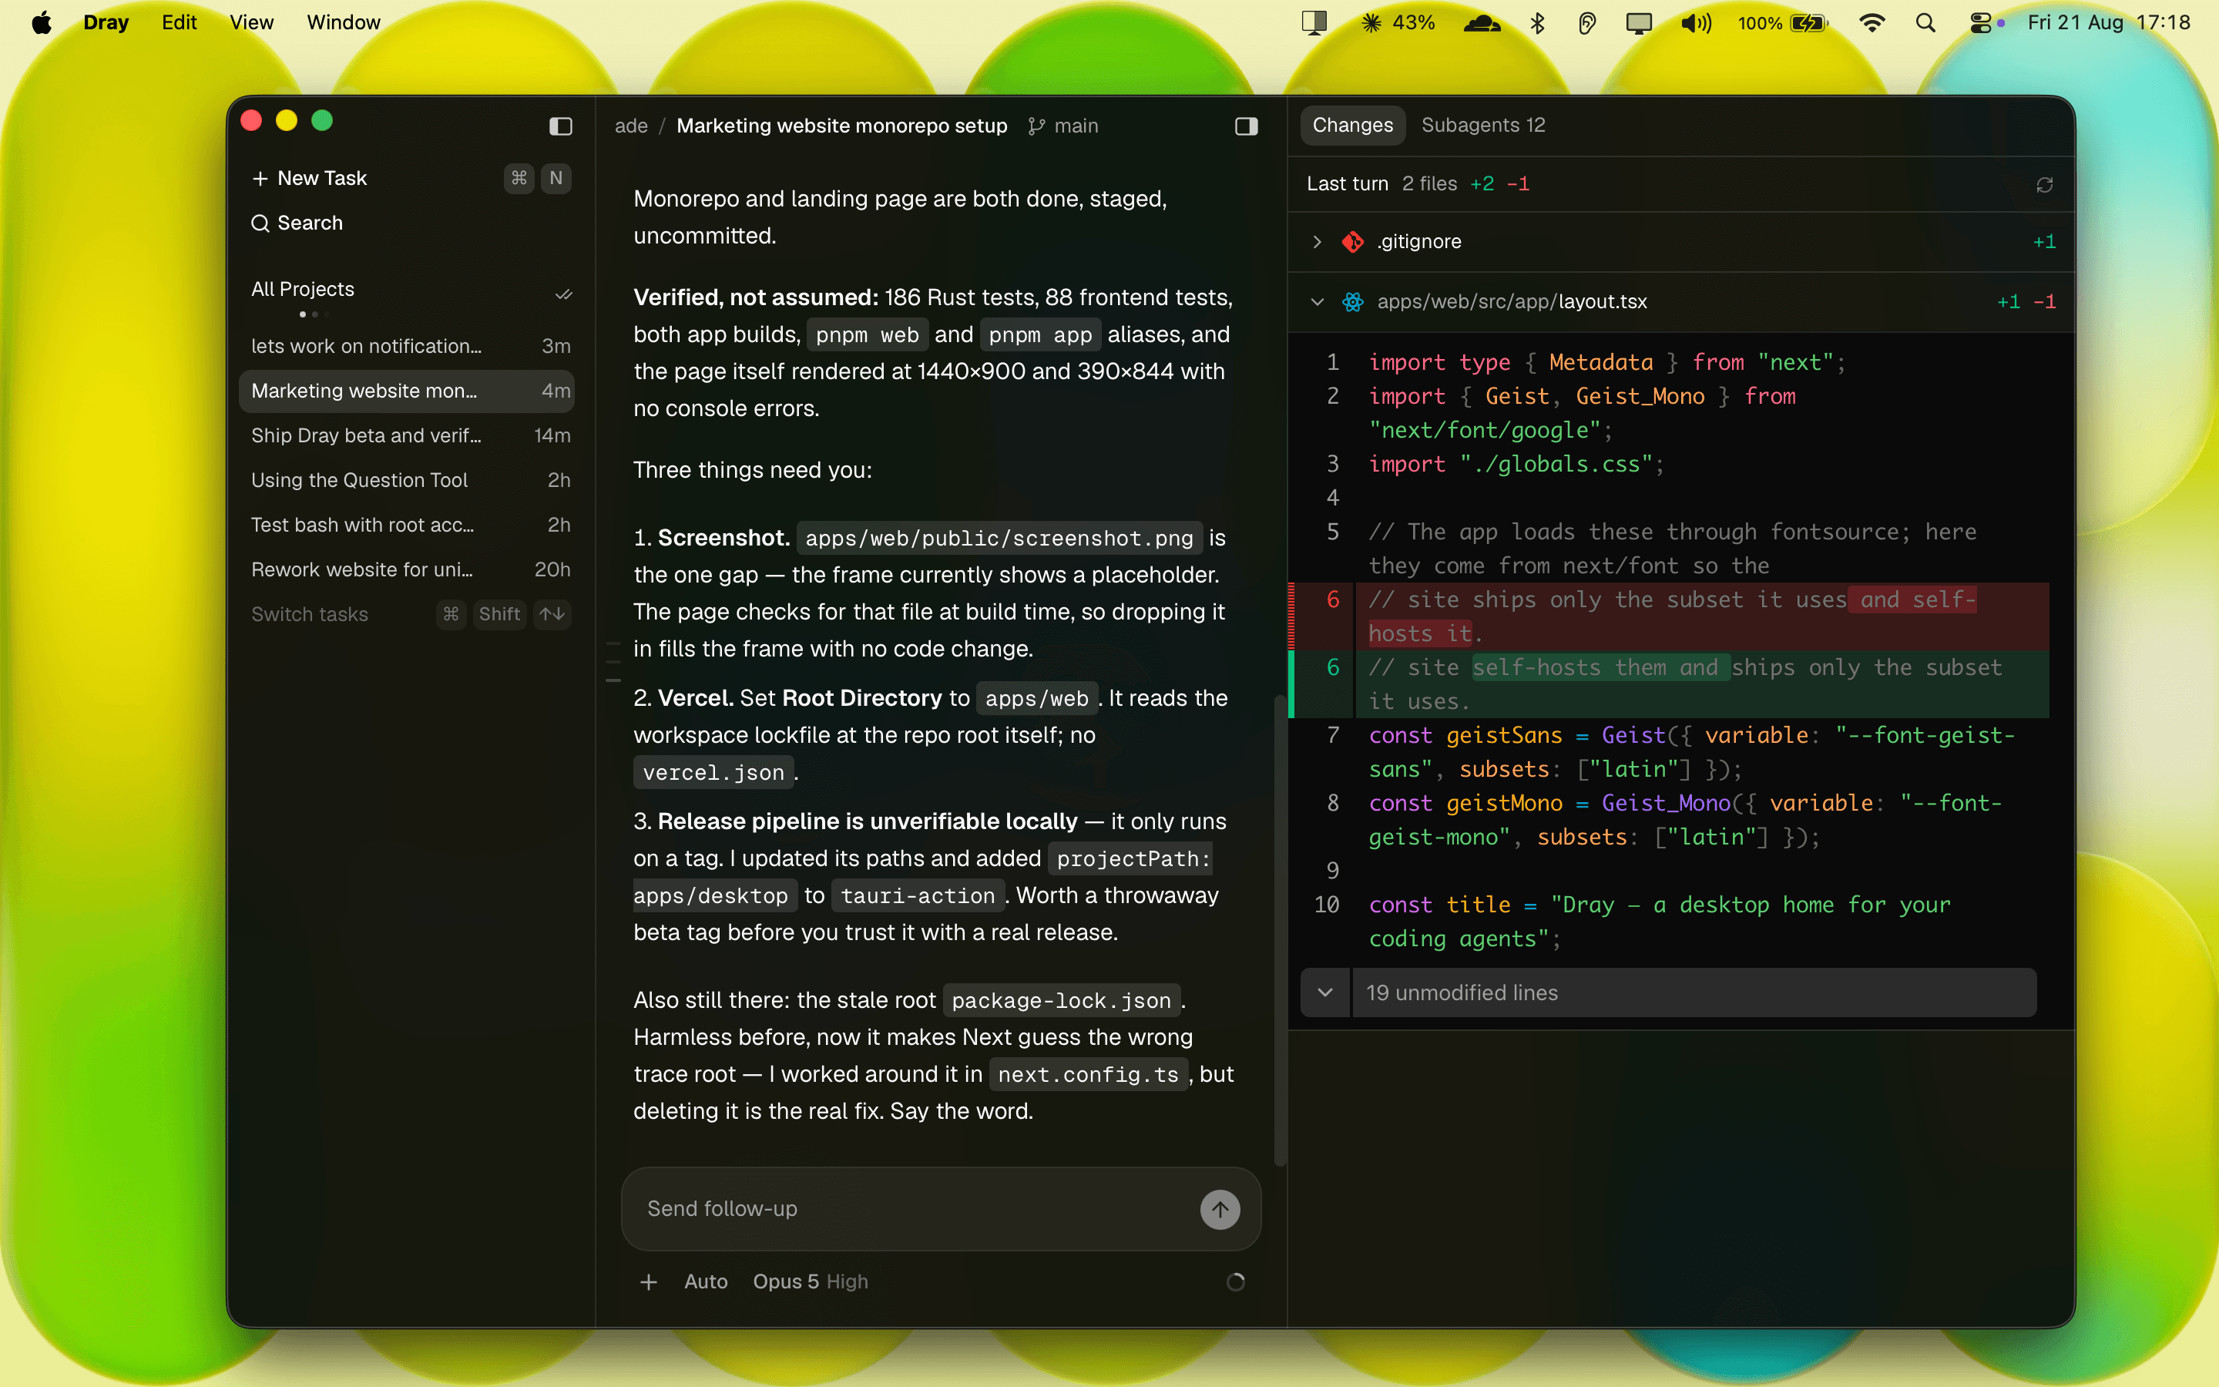This screenshot has width=2219, height=1387.
Task: Click the 'next.config.ts' inline code
Action: coord(1087,1074)
